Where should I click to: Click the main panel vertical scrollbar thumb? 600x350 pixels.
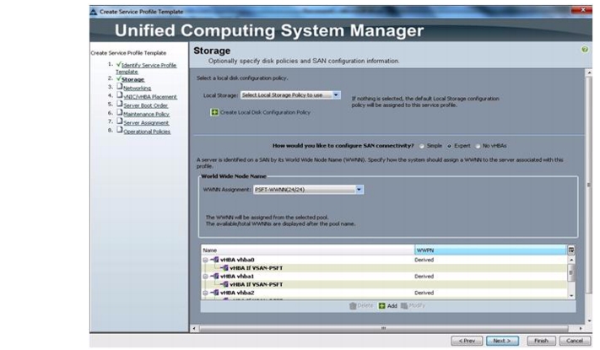588,185
